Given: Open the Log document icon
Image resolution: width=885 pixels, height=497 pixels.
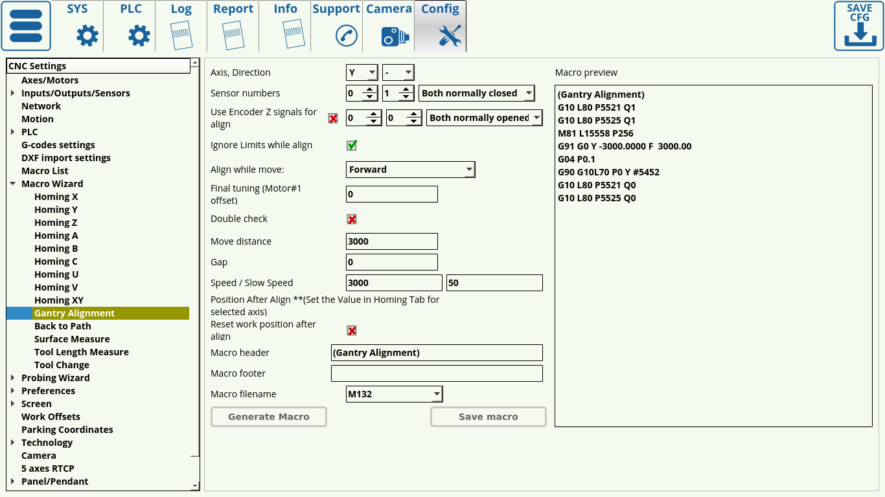Looking at the screenshot, I should click(181, 35).
